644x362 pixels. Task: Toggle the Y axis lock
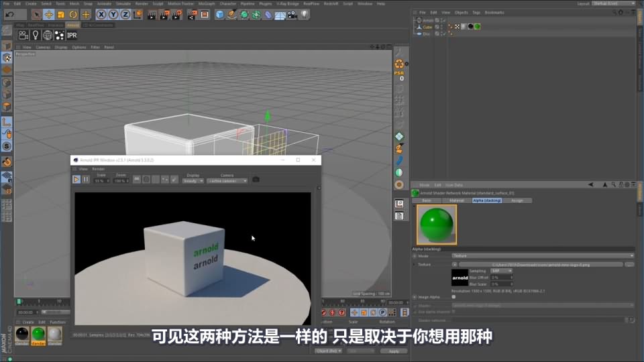(113, 14)
